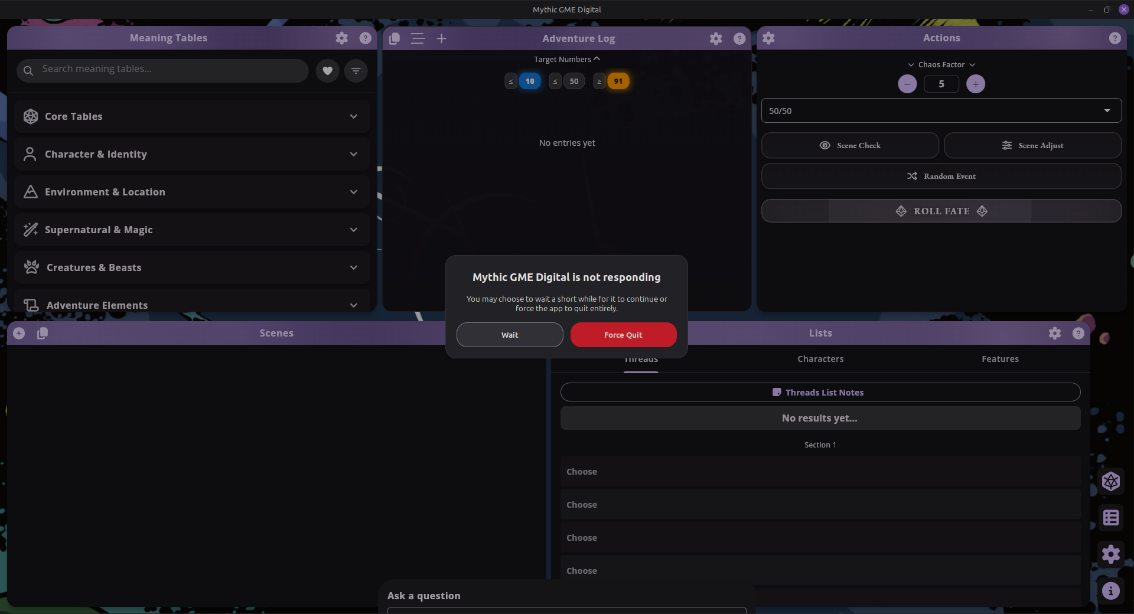Image resolution: width=1134 pixels, height=614 pixels.
Task: Decrease the Chaos Factor with minus
Action: point(907,84)
